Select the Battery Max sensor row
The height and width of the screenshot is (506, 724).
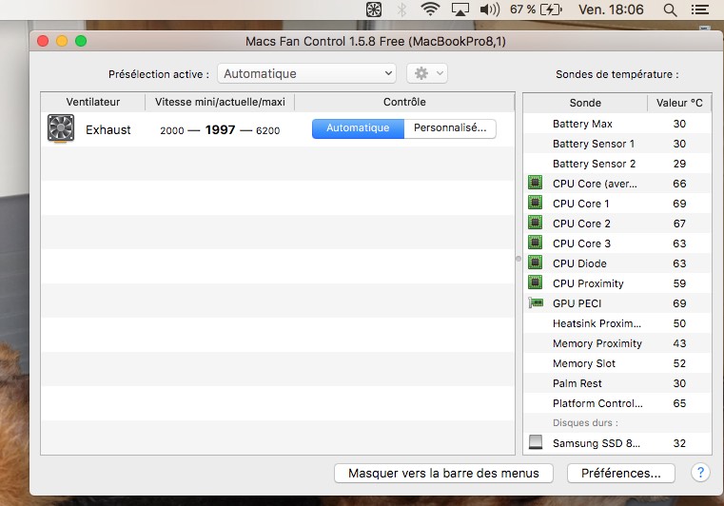pyautogui.click(x=617, y=124)
